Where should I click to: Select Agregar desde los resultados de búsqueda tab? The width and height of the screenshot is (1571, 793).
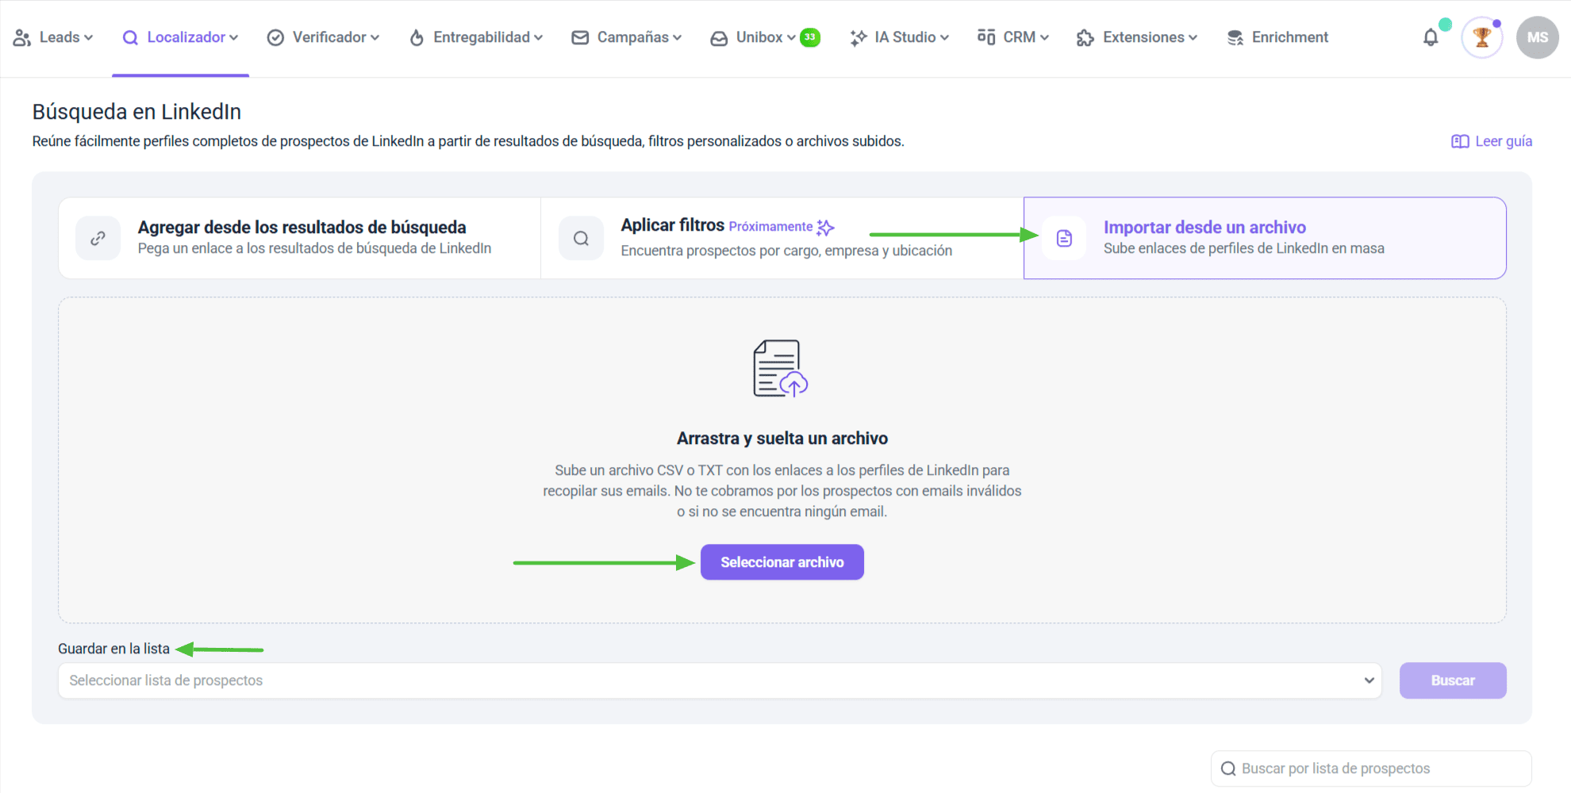pos(300,238)
